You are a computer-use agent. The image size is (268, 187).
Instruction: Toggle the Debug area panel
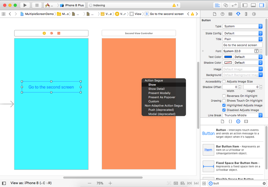coord(253,5)
